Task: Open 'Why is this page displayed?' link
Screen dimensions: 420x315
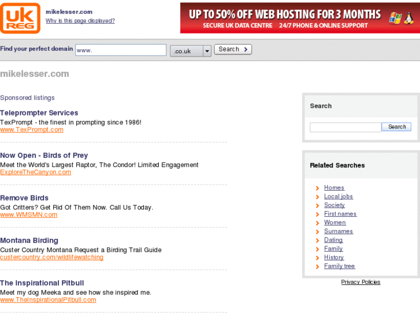Action: coord(80,21)
